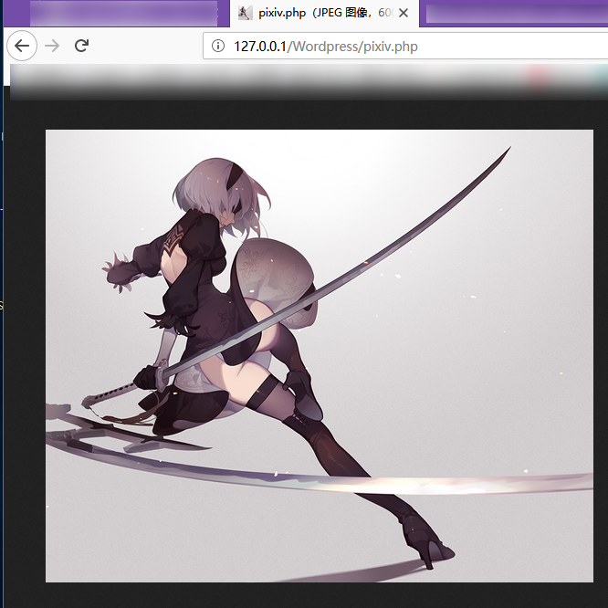The width and height of the screenshot is (608, 608).
Task: Click the browser Back arrow button
Action: (22, 46)
